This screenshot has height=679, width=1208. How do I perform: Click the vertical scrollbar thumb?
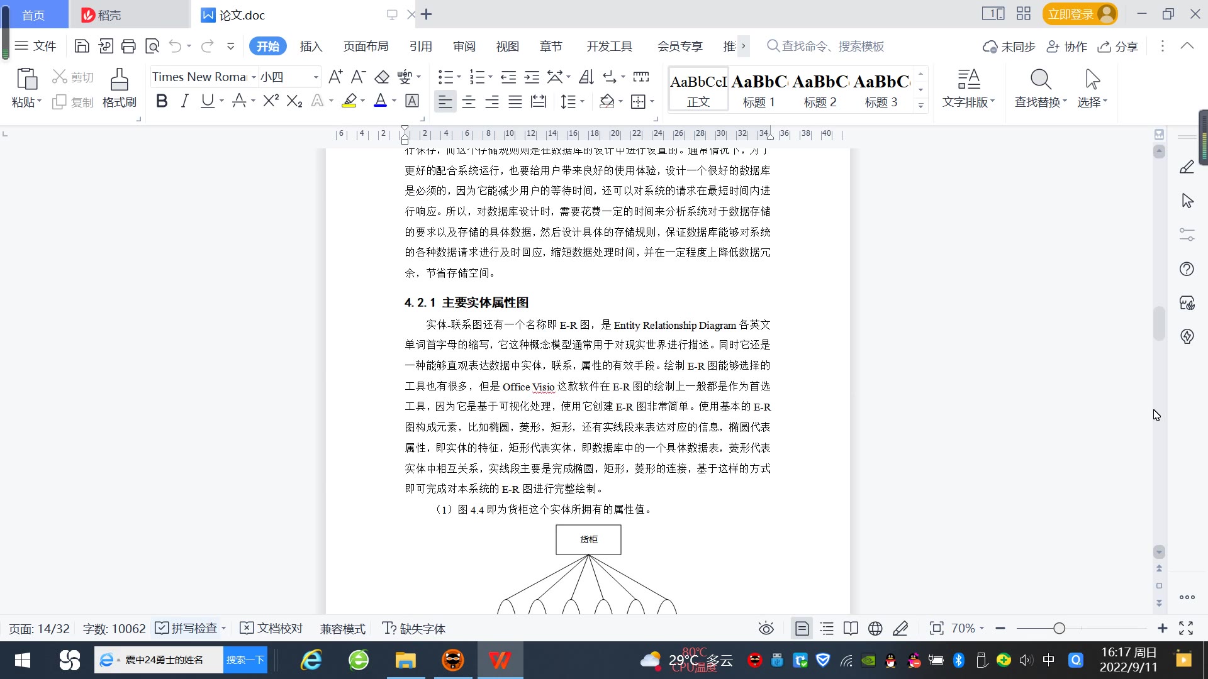click(1159, 324)
